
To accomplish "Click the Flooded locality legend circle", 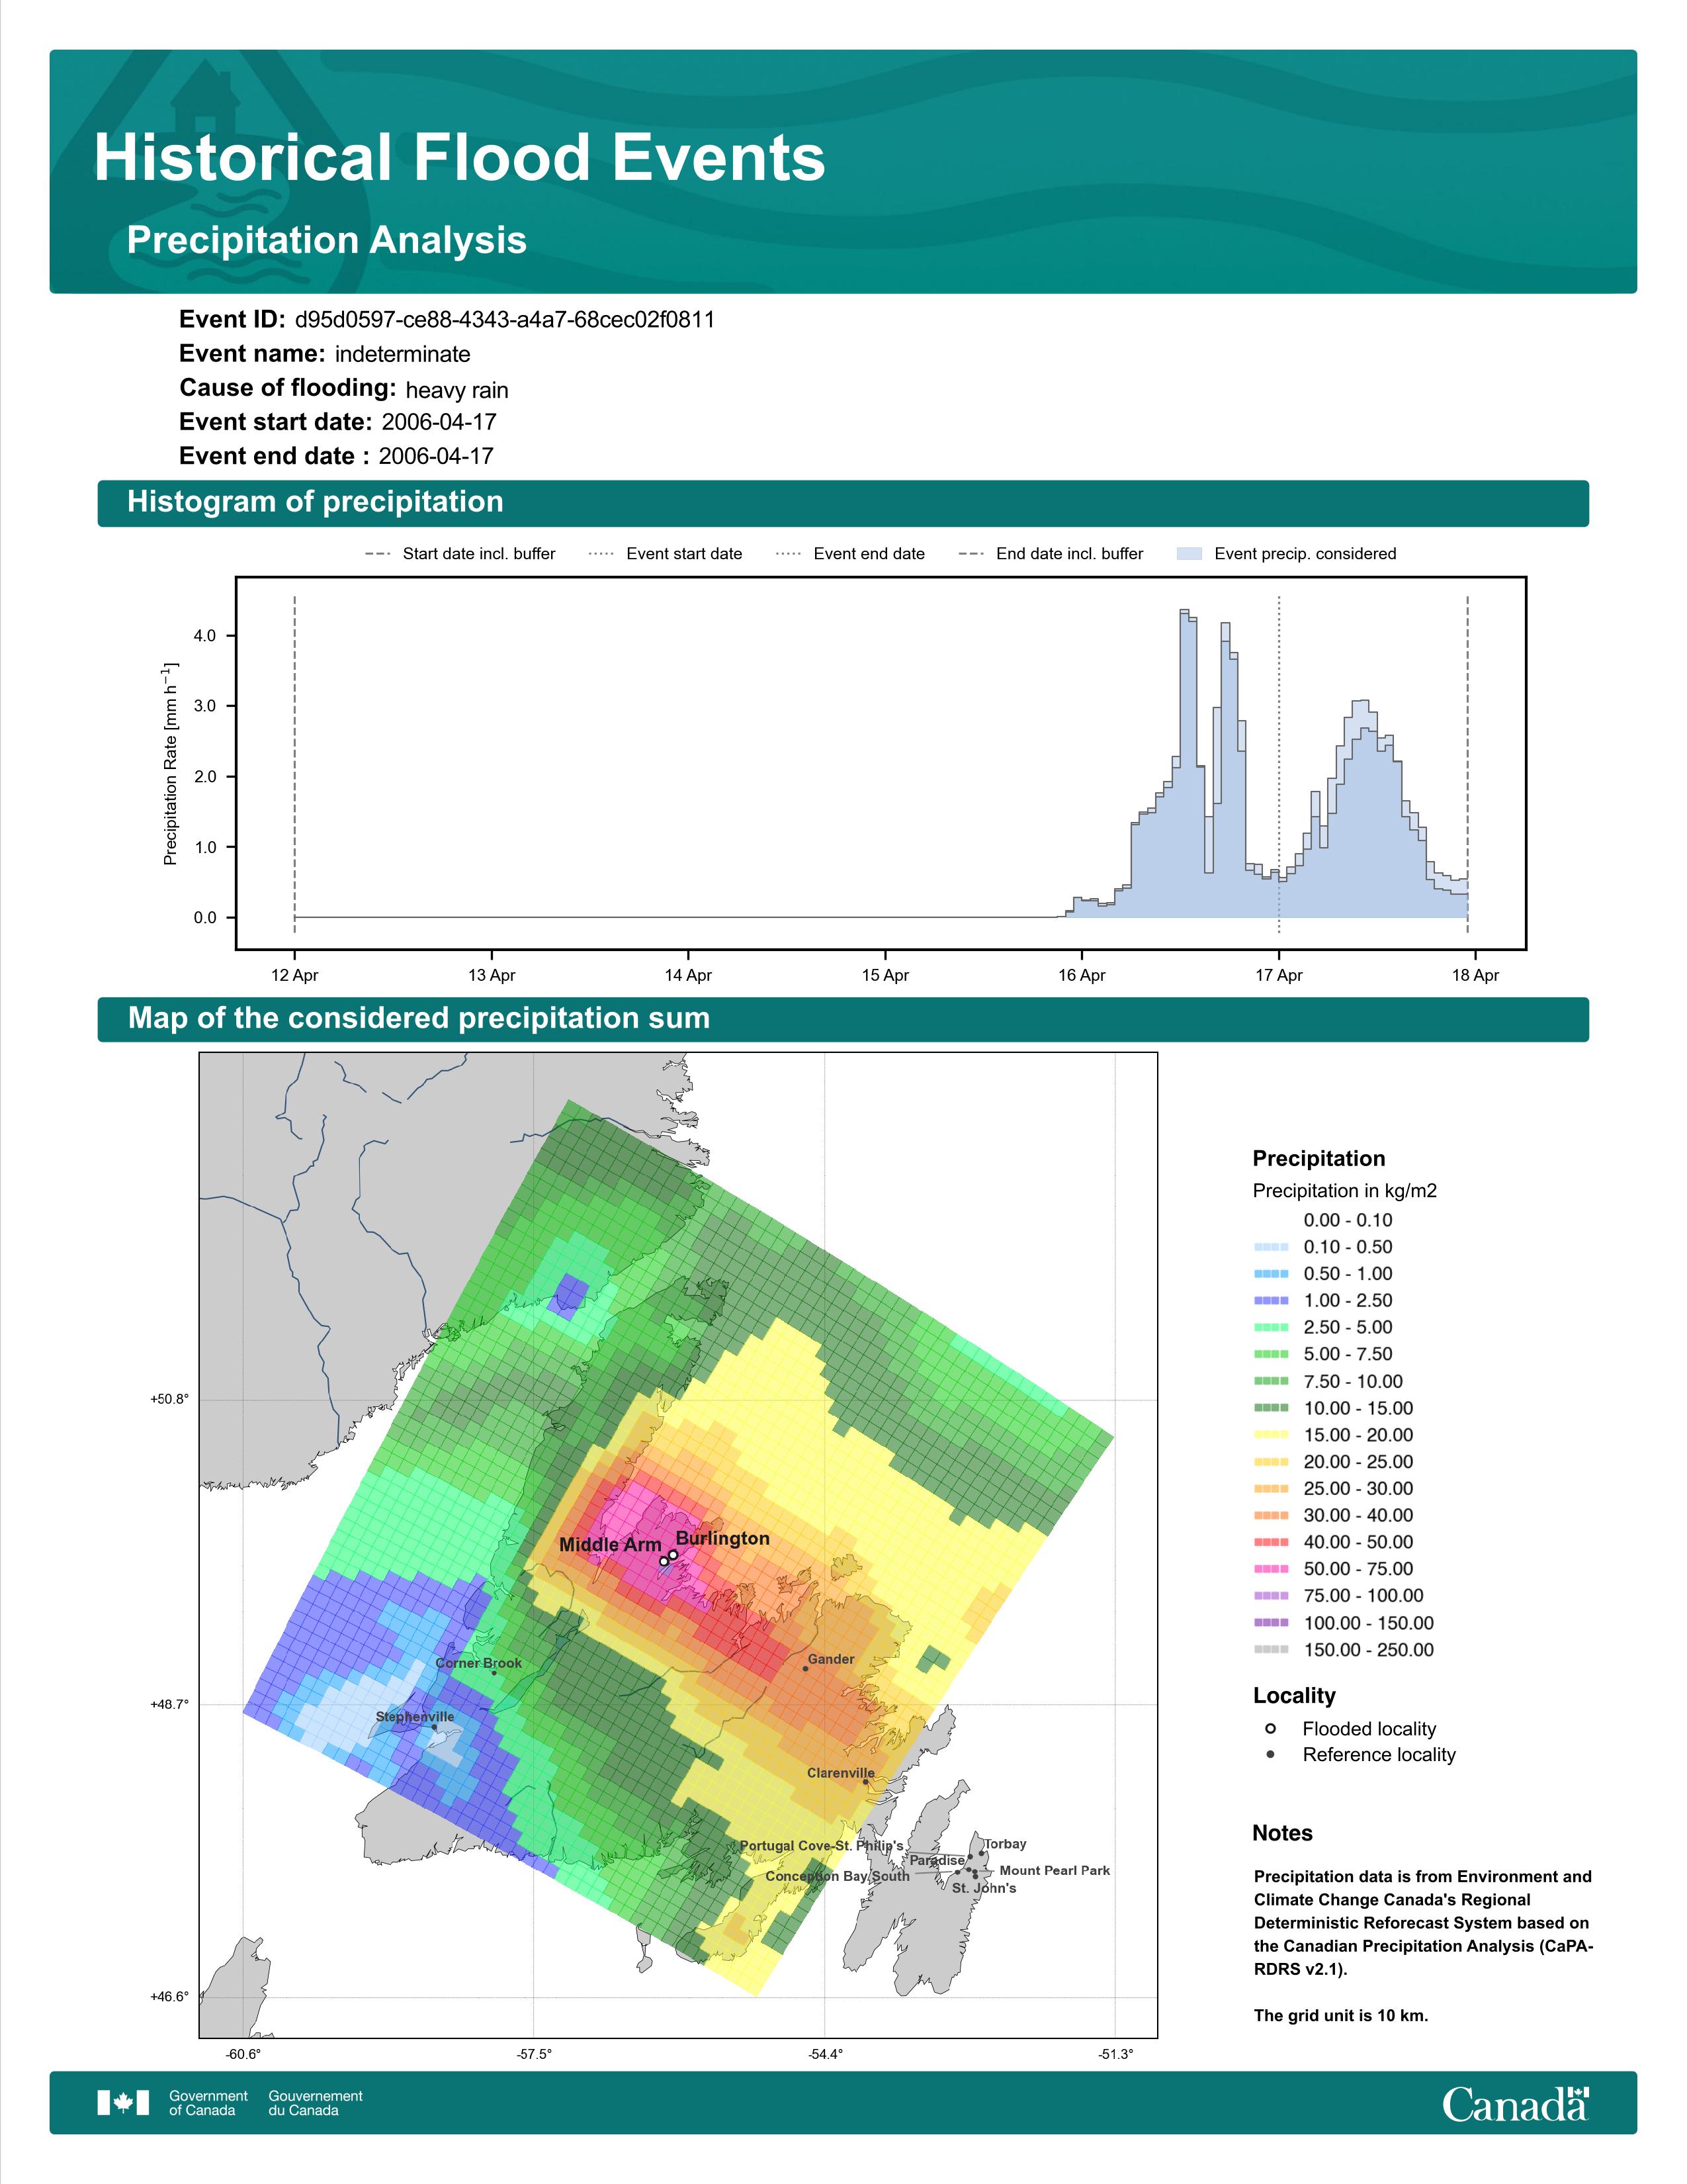I will (x=1270, y=1728).
